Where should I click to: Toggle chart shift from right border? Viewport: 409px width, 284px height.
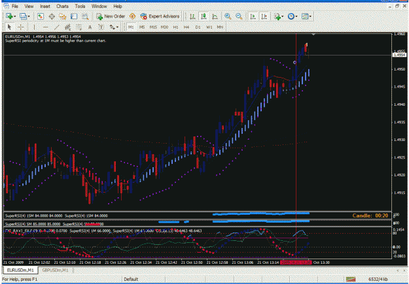tap(264, 16)
